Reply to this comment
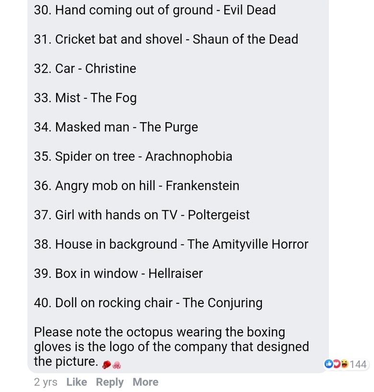The height and width of the screenshot is (392, 374). [x=110, y=382]
